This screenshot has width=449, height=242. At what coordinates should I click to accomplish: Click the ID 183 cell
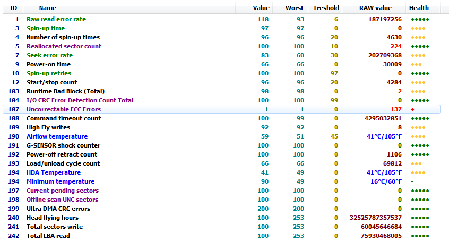13,91
